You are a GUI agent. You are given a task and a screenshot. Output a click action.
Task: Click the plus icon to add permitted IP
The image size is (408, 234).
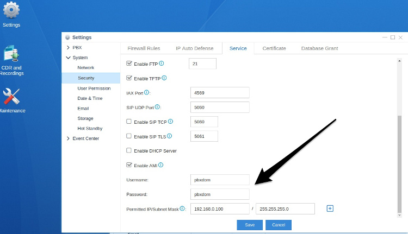330,208
